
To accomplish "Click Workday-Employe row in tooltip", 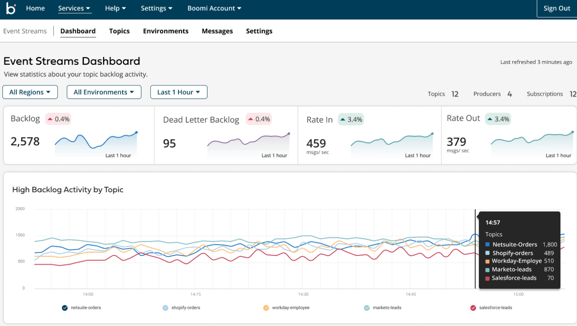I will point(520,261).
